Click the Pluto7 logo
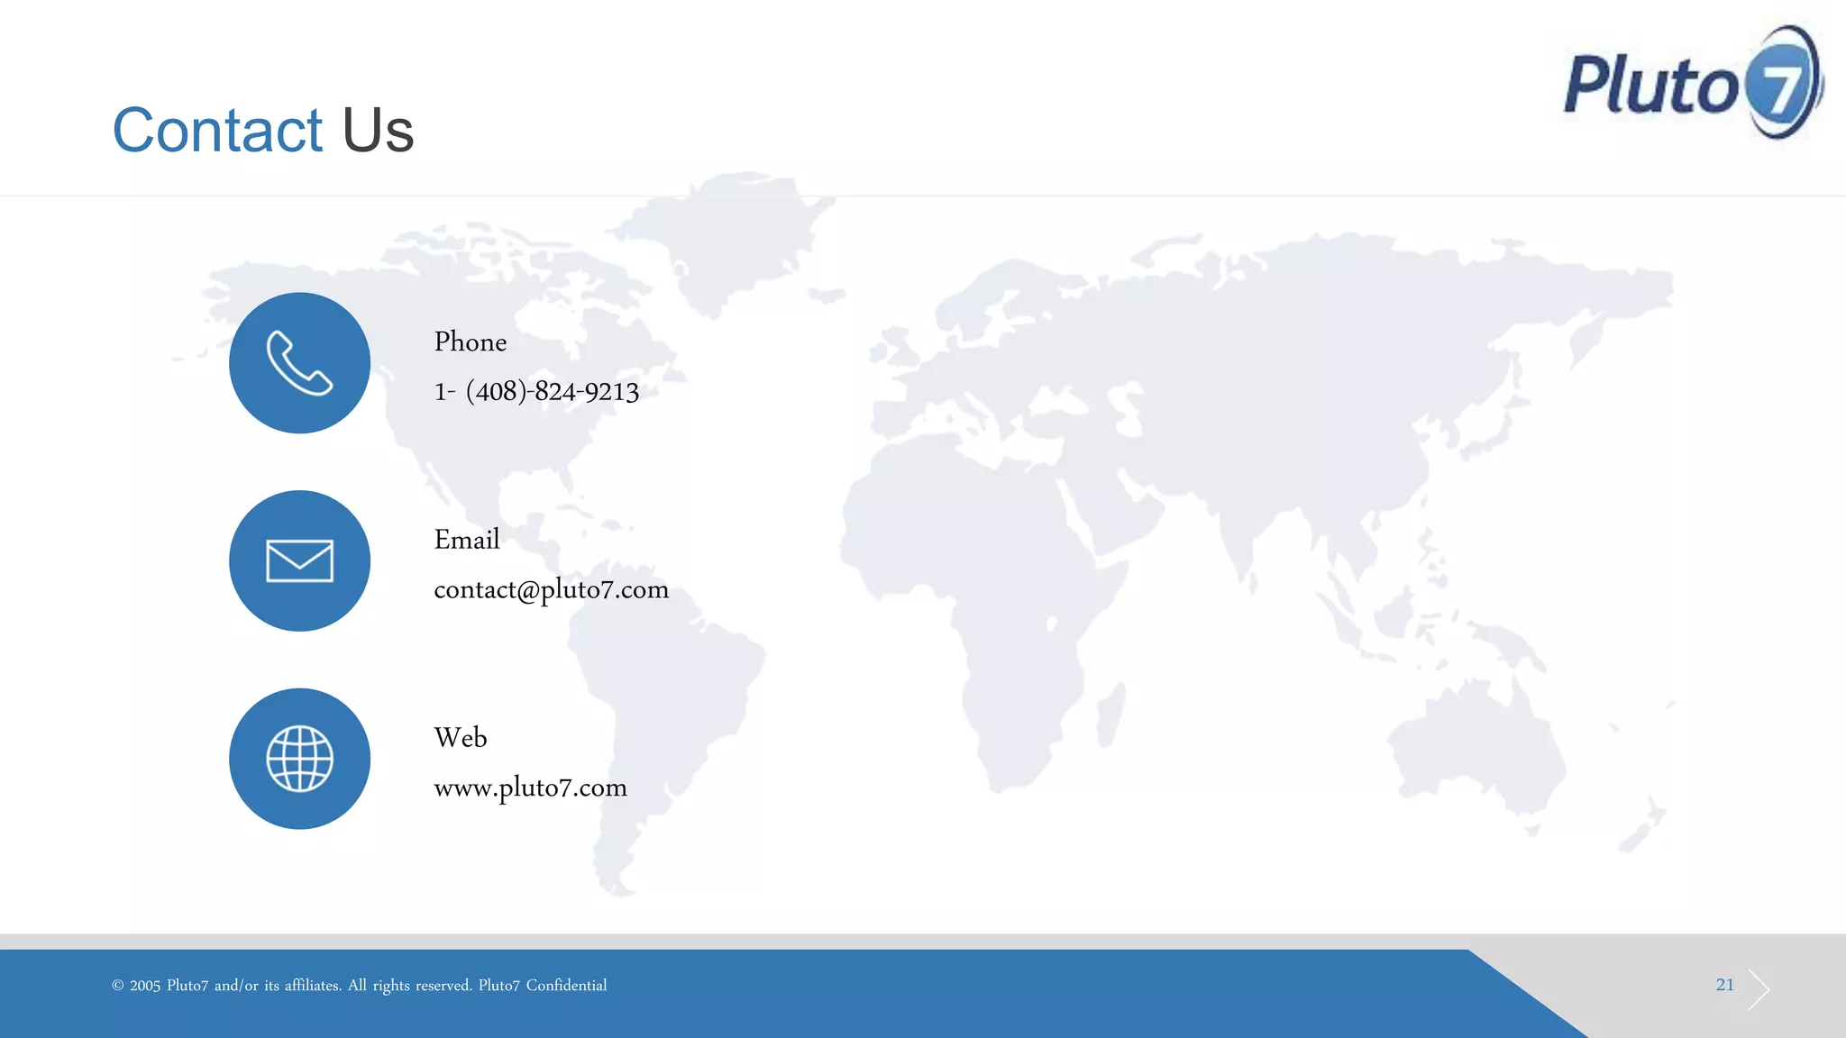1846x1038 pixels. [x=1692, y=83]
